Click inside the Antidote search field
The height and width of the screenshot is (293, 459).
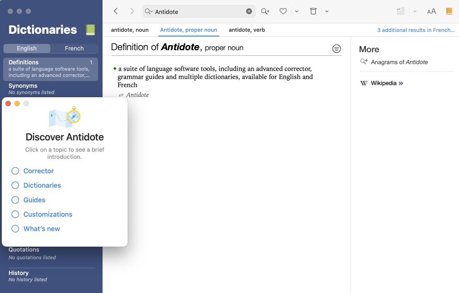(198, 12)
